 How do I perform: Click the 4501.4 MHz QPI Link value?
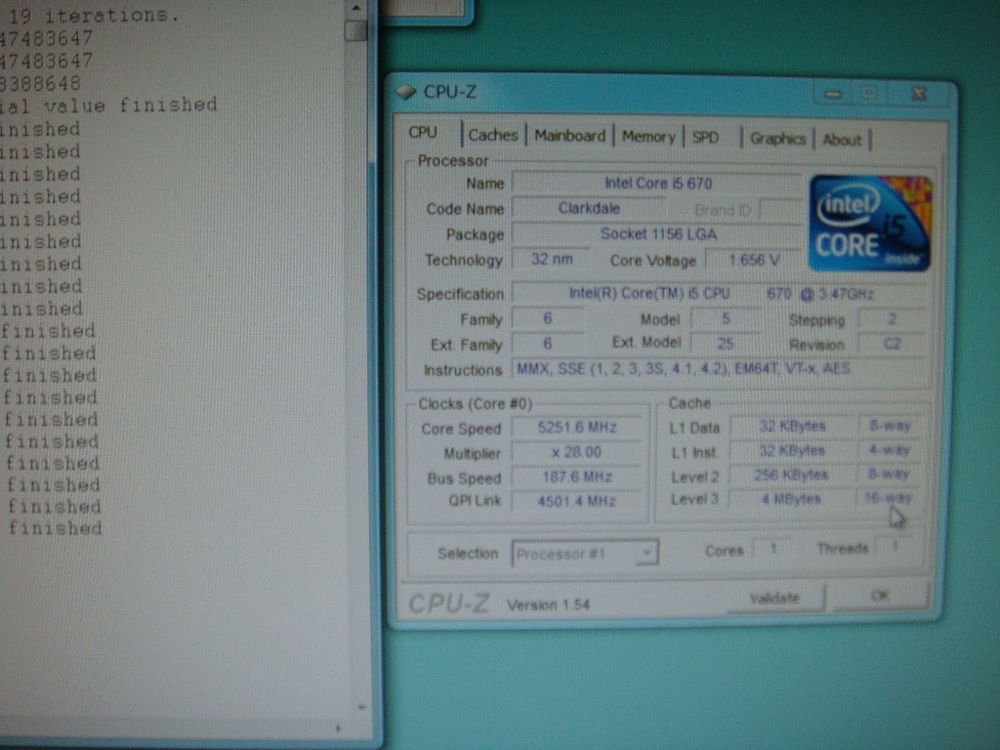[x=576, y=501]
